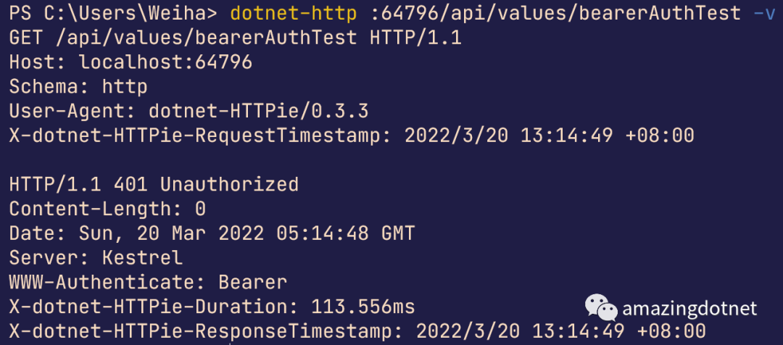The height and width of the screenshot is (345, 783).
Task: Click the word Unauthorized in status line
Action: (x=230, y=185)
